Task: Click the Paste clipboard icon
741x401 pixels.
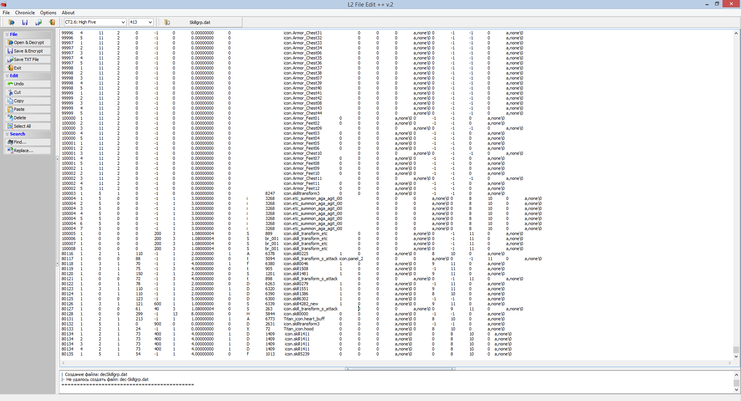Action: pos(10,109)
